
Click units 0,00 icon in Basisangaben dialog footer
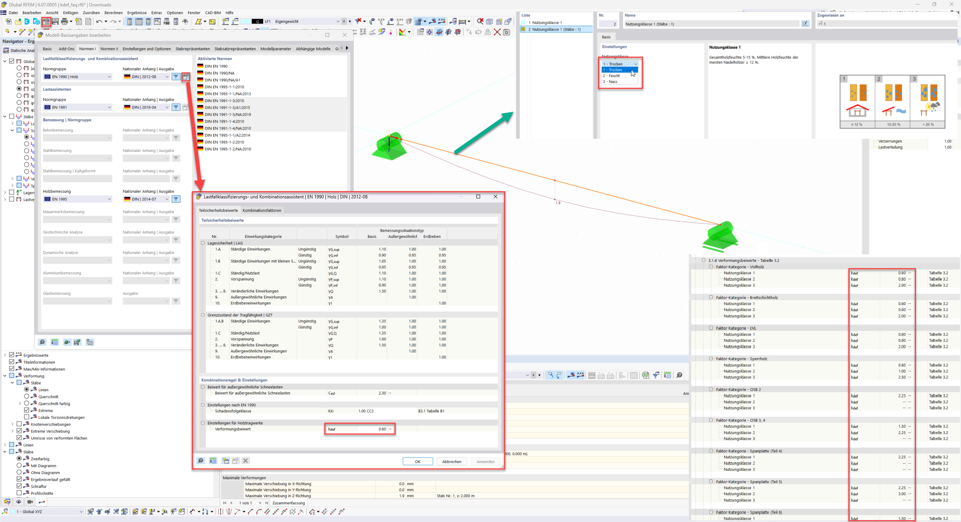(x=54, y=342)
